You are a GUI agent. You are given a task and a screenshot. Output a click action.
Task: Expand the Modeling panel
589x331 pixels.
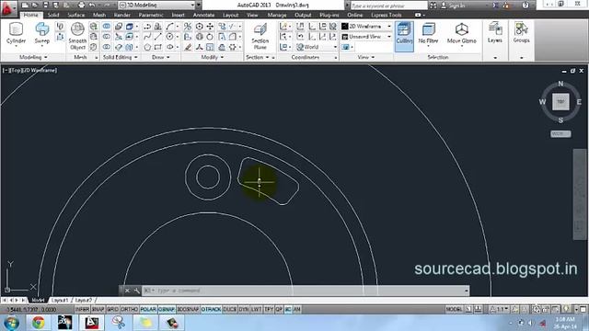33,57
